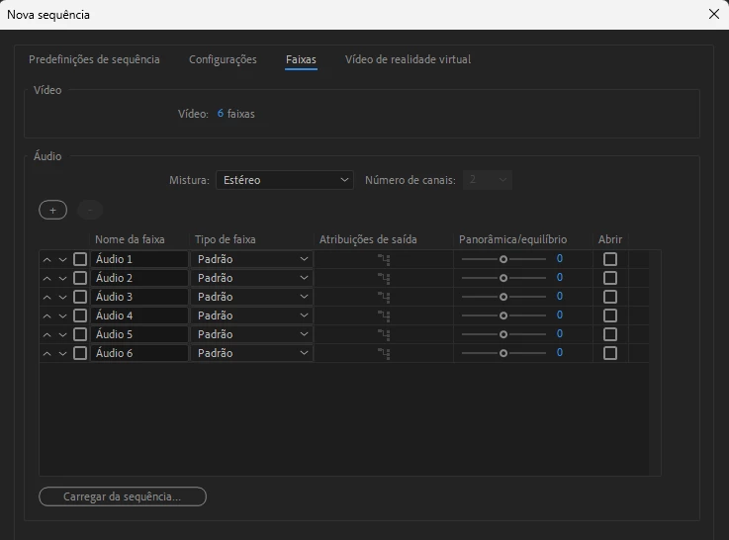Select the Áudio 6 row checkbox
This screenshot has height=540, width=729.
tap(80, 353)
